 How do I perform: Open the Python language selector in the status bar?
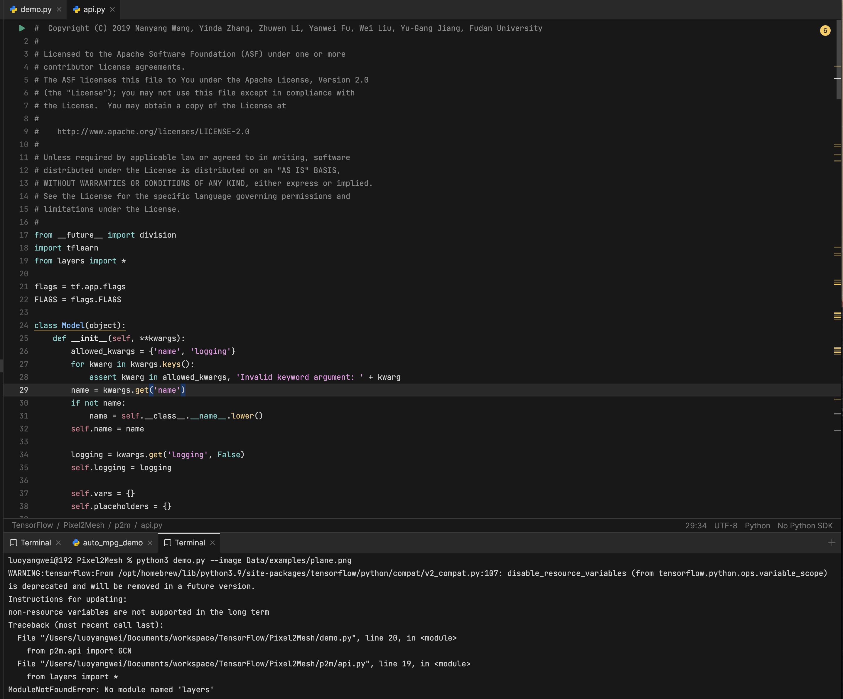tap(758, 525)
